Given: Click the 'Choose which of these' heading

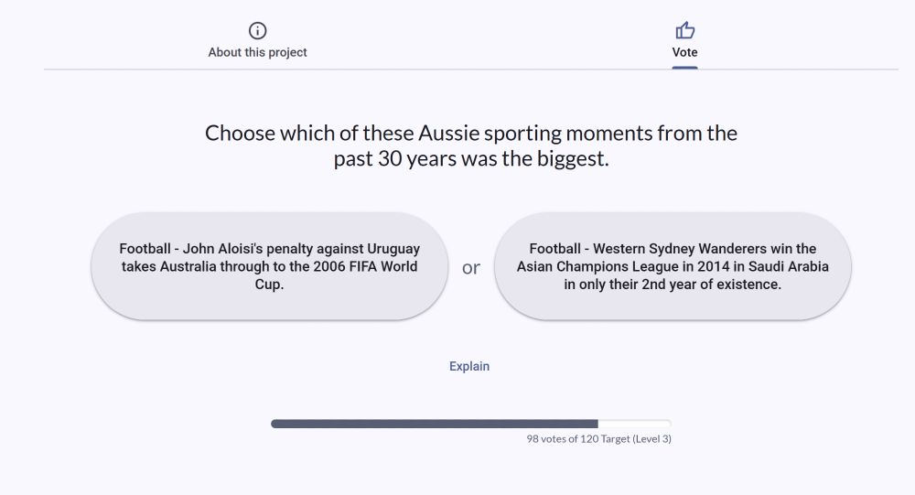Looking at the screenshot, I should click(470, 134).
